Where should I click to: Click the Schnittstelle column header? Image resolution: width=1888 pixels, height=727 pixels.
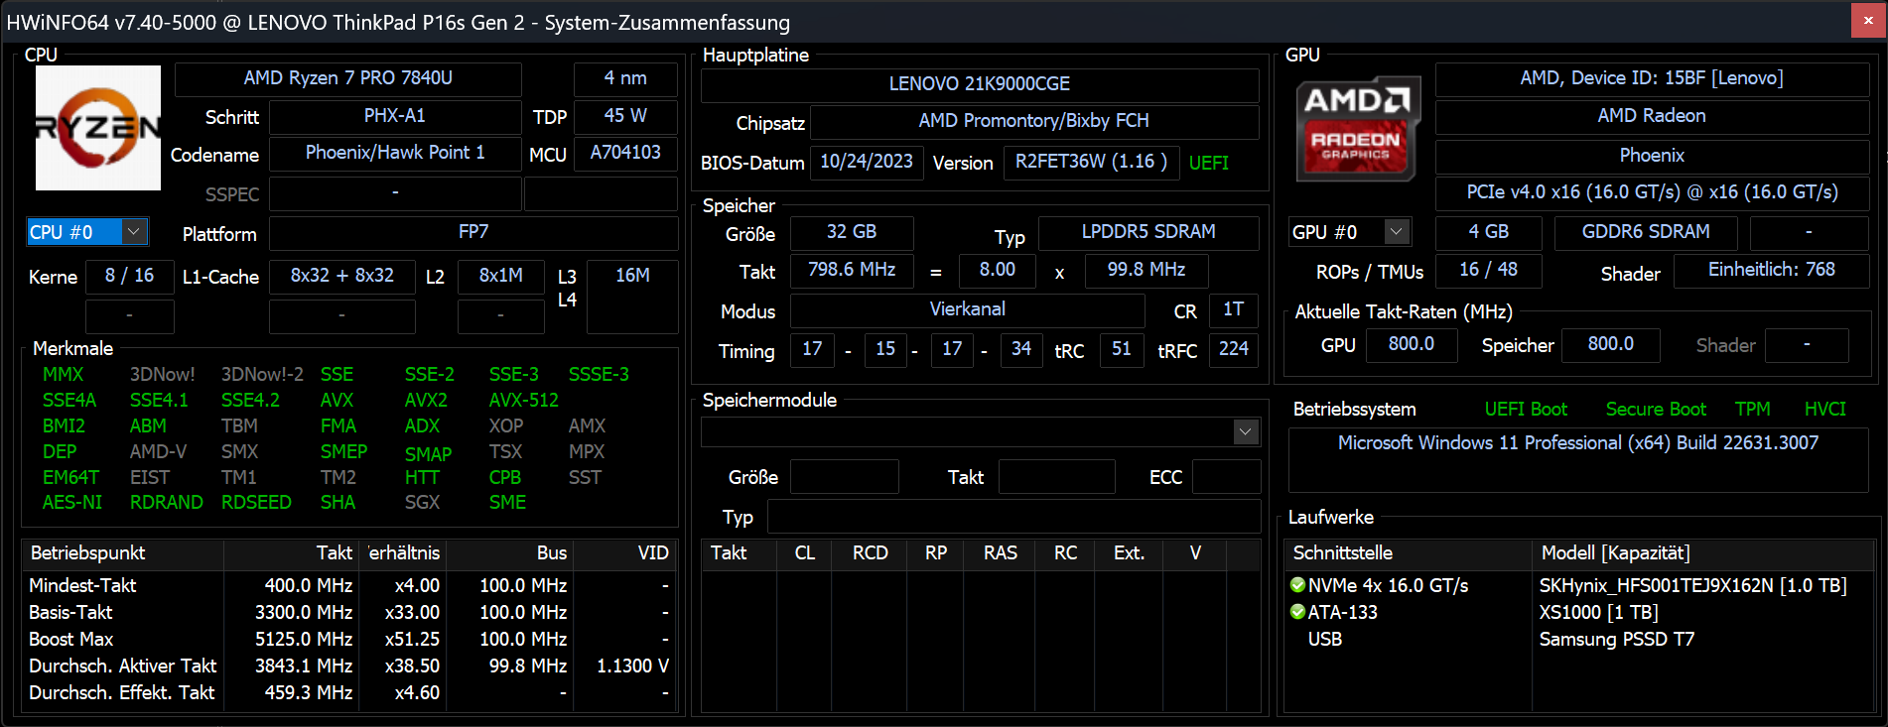coord(1408,553)
